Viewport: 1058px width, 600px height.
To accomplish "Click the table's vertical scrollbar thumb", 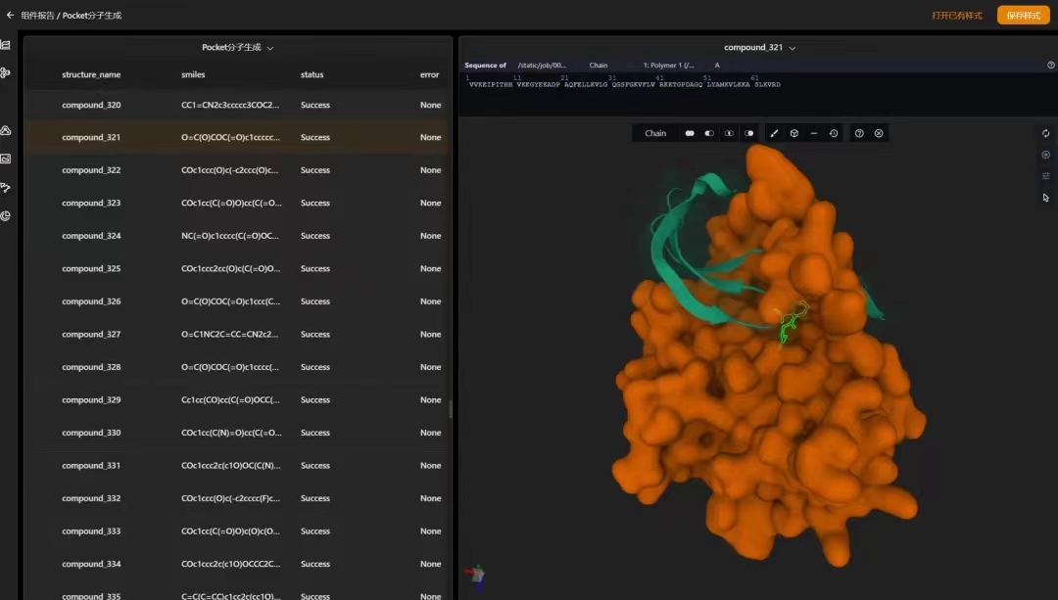I will coord(451,409).
